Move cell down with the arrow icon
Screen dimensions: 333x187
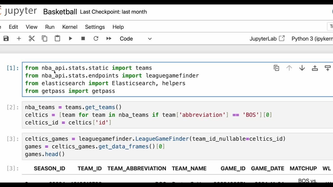pos(302,68)
